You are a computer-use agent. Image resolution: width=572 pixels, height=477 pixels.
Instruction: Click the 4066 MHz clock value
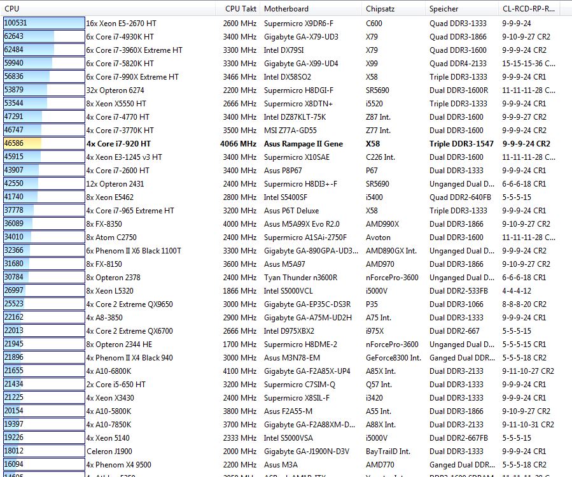[x=238, y=144]
